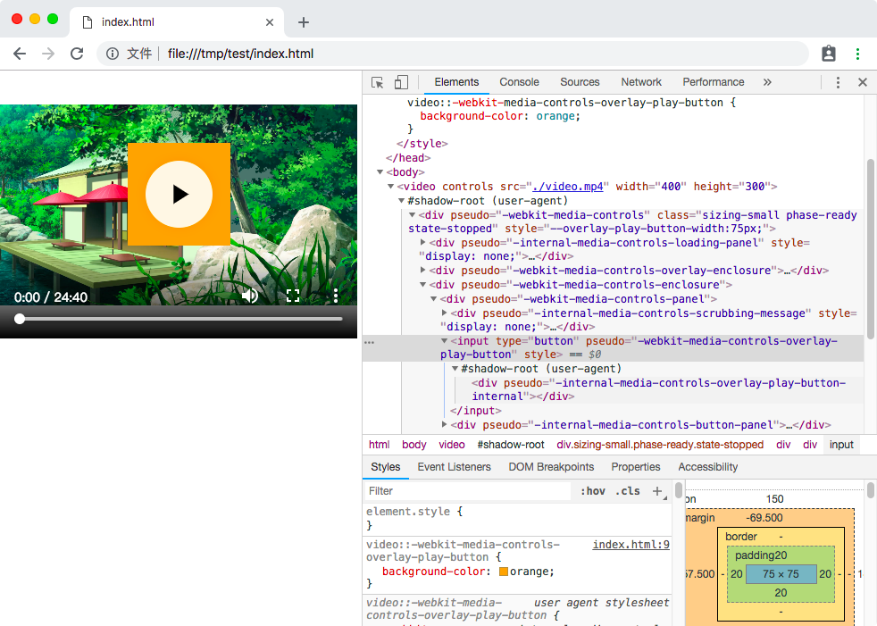Mute the video volume
Image resolution: width=877 pixels, height=626 pixels.
coord(250,296)
